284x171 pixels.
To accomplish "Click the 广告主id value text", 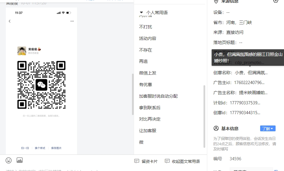I will 249,83.
